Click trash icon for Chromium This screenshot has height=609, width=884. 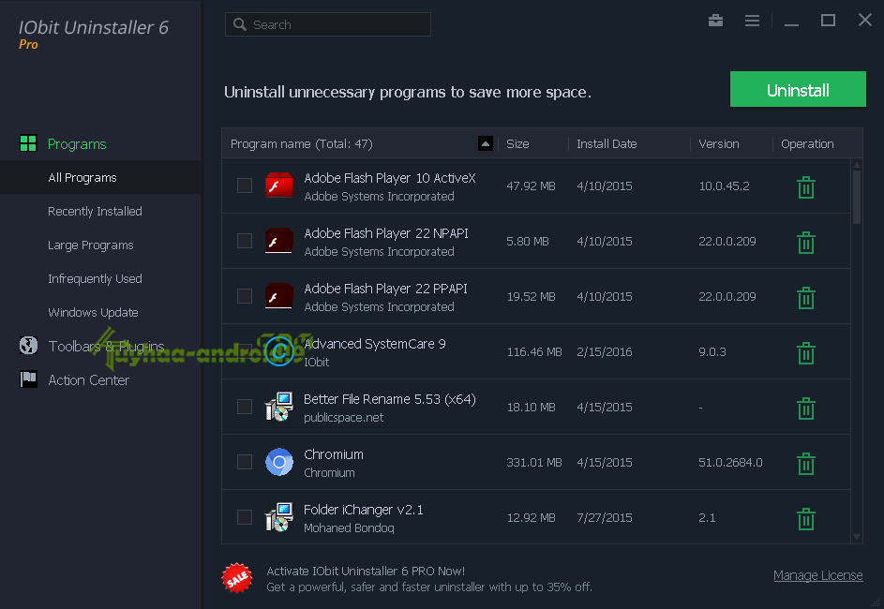[805, 463]
